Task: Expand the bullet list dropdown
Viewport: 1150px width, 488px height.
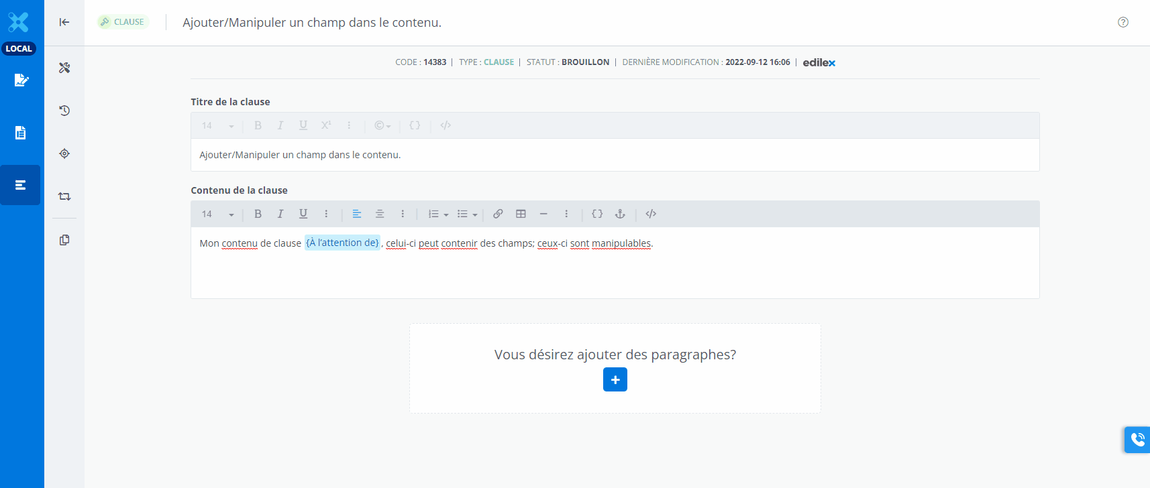Action: [x=474, y=215]
